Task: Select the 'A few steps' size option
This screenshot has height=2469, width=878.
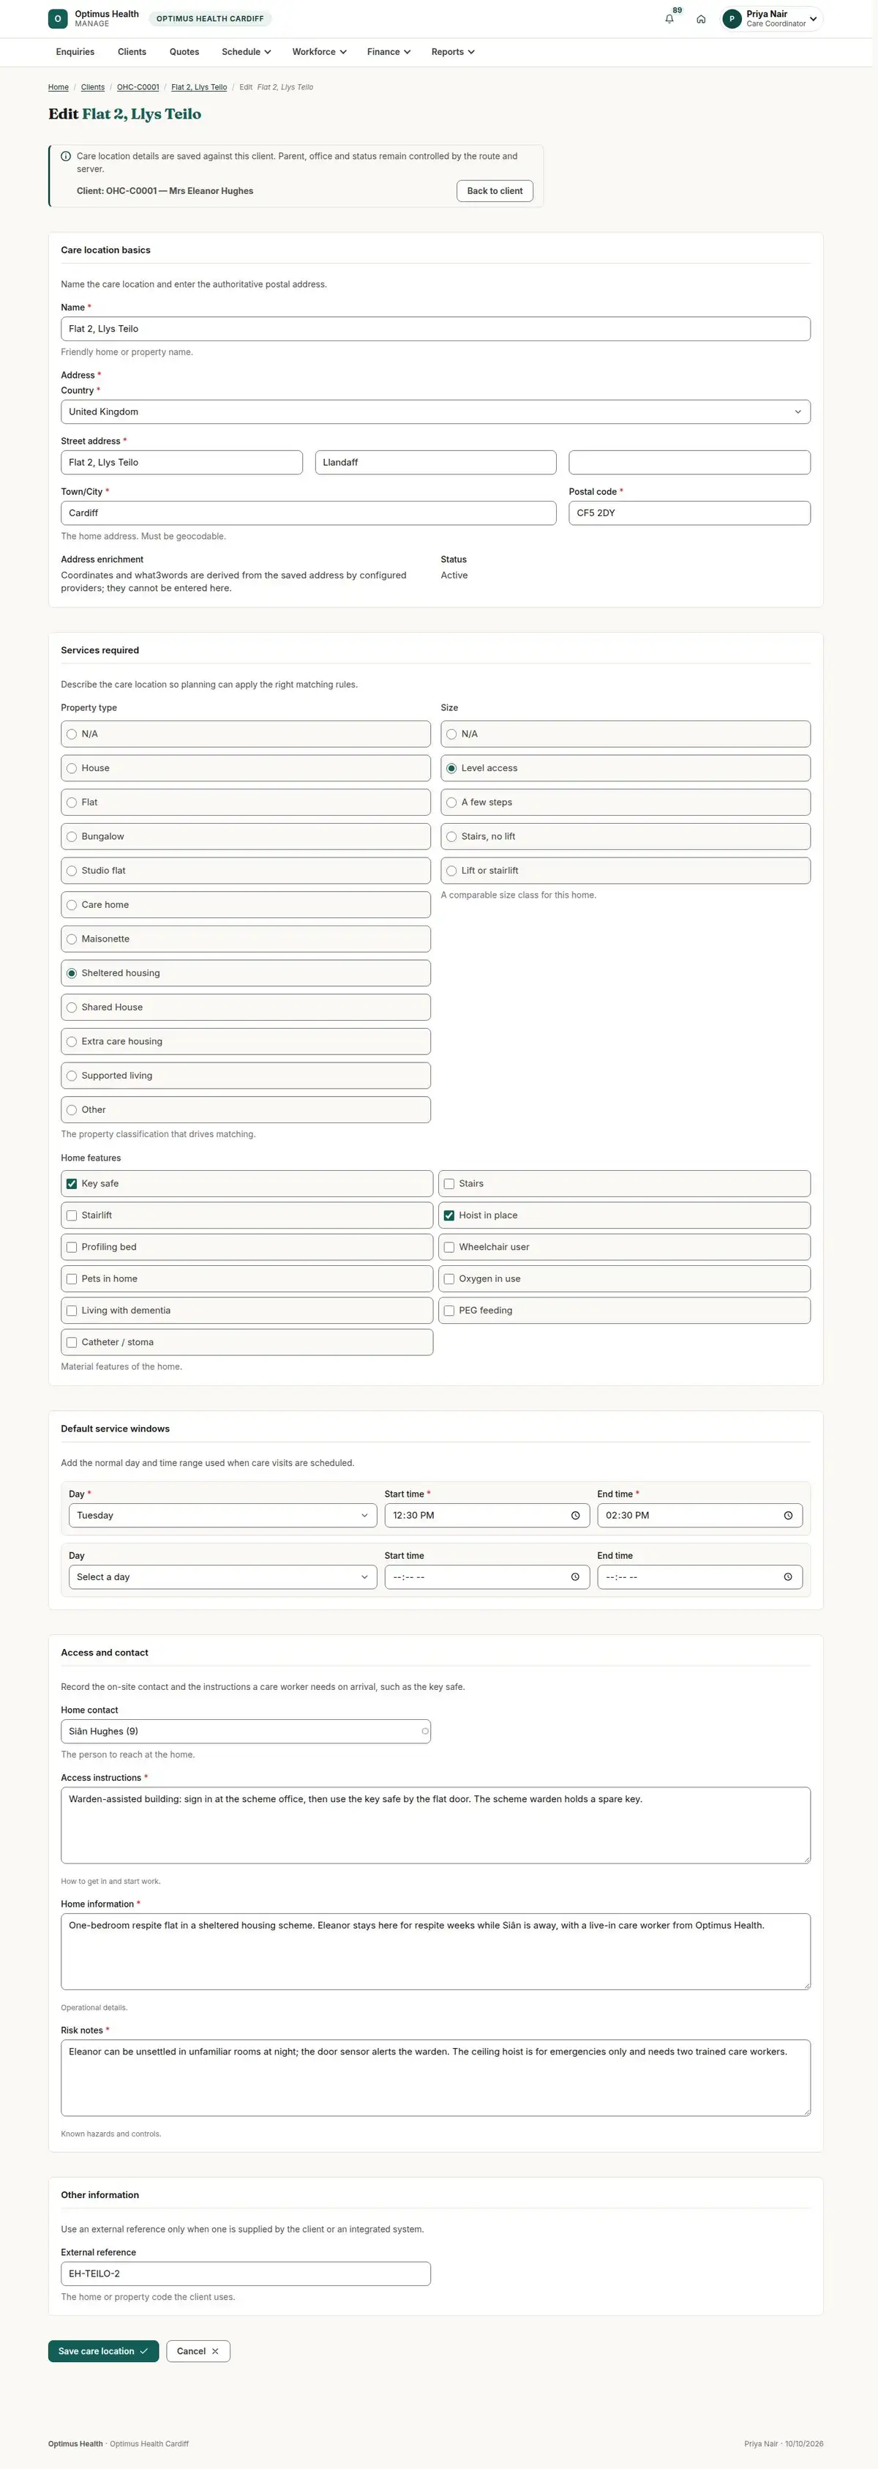Action: pyautogui.click(x=626, y=802)
